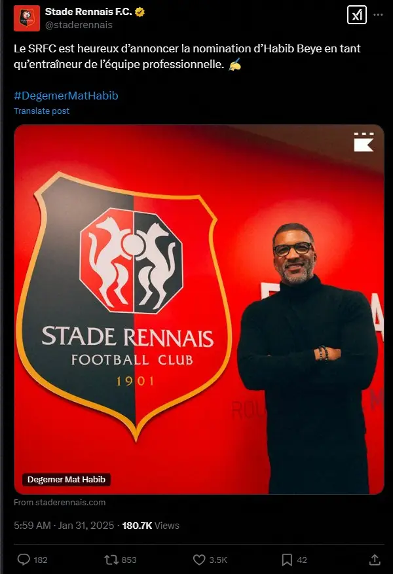Click the reply speech bubble icon

(24, 560)
